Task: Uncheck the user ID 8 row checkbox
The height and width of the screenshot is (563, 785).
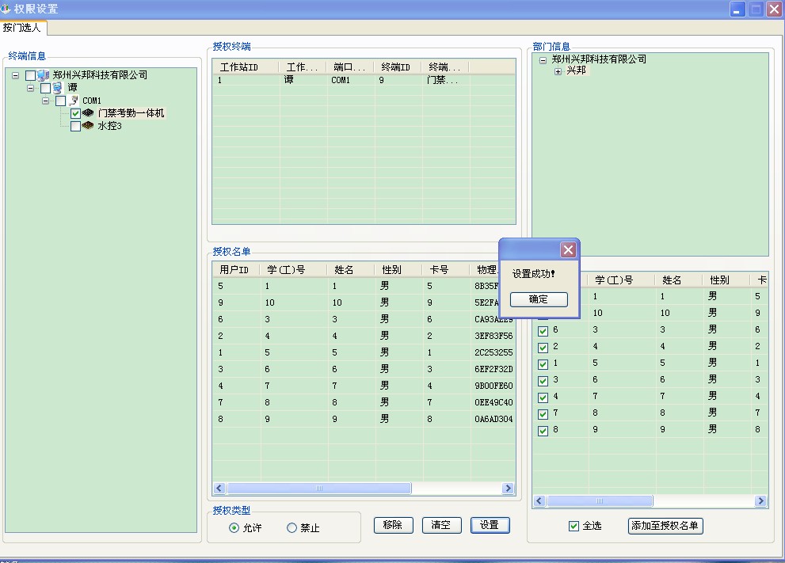Action: click(543, 431)
